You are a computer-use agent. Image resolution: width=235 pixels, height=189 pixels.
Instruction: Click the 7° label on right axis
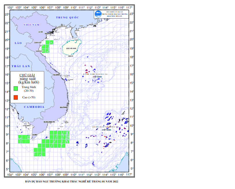click(132, 151)
